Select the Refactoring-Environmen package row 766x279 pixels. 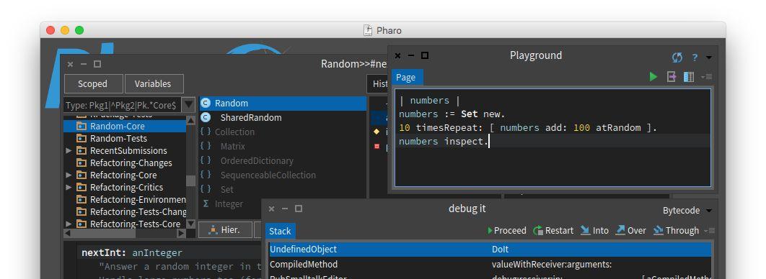click(125, 200)
